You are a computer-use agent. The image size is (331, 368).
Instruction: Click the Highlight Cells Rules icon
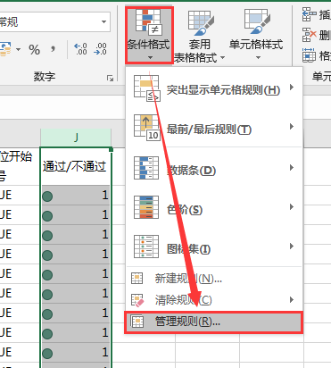(147, 88)
